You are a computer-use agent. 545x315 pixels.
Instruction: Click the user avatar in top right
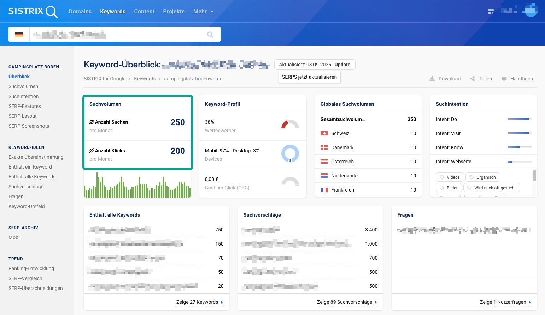click(530, 11)
